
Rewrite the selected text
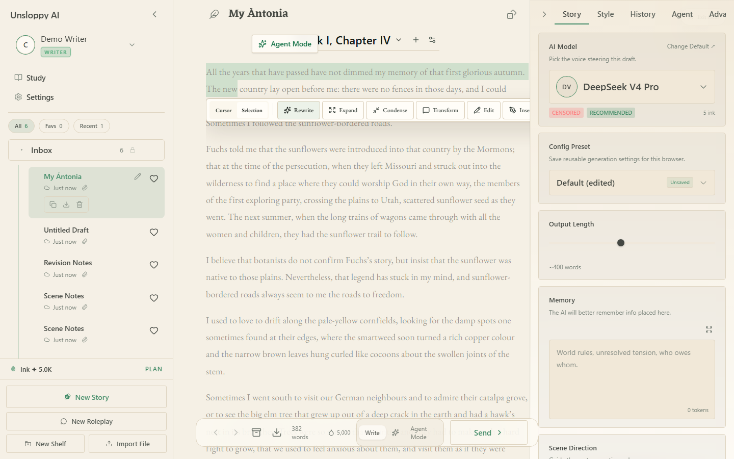(x=299, y=110)
